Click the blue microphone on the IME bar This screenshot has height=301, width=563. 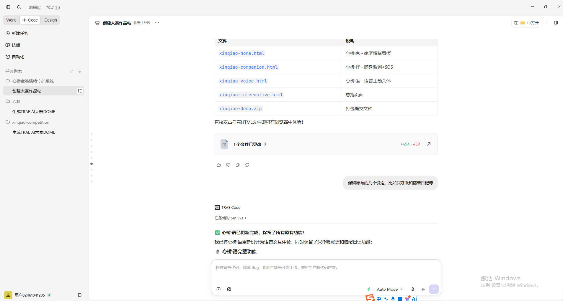(393, 299)
